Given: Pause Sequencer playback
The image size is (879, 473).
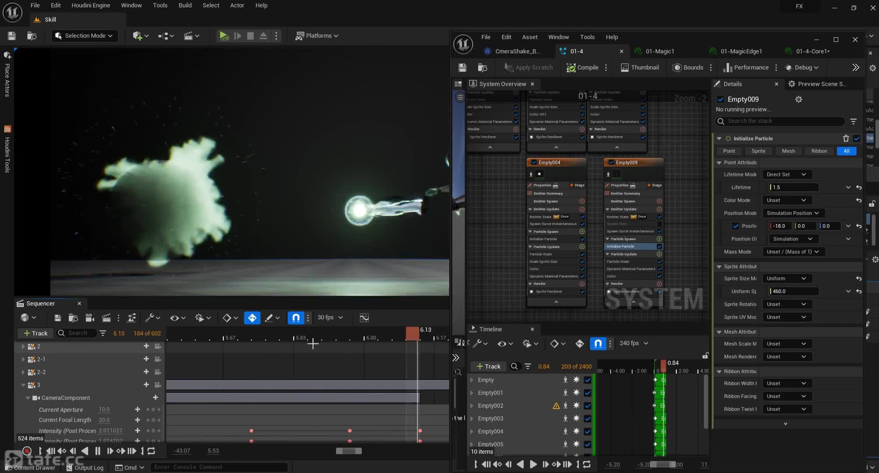Looking at the screenshot, I should click(97, 451).
